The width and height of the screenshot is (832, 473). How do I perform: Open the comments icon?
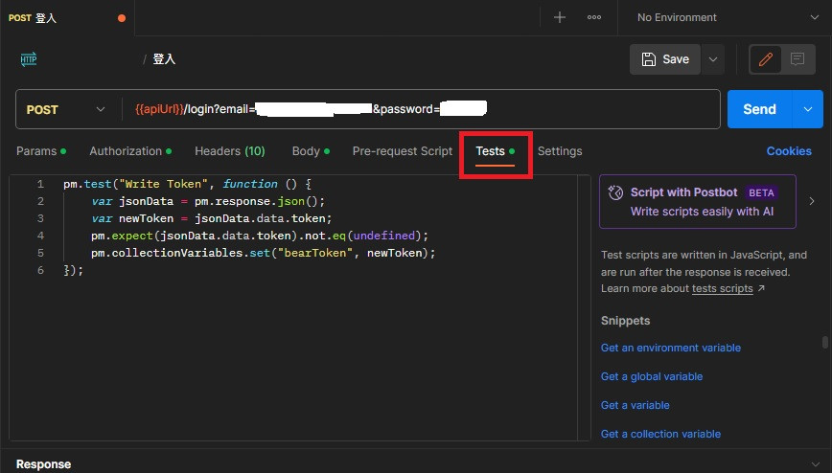pyautogui.click(x=797, y=58)
